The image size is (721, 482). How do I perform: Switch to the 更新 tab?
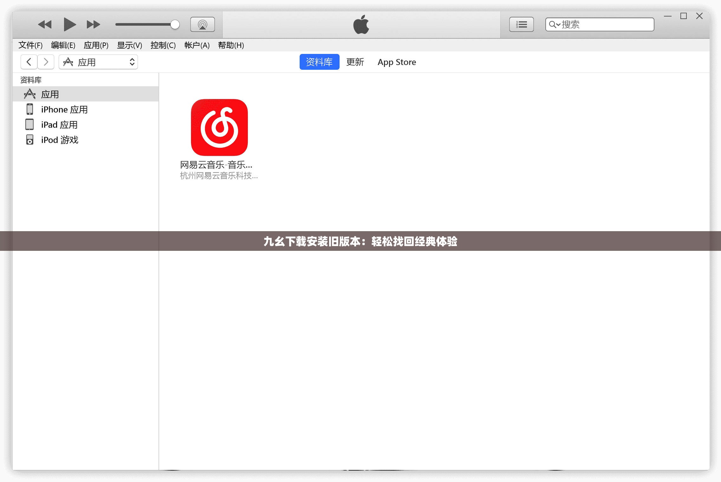[x=355, y=62]
